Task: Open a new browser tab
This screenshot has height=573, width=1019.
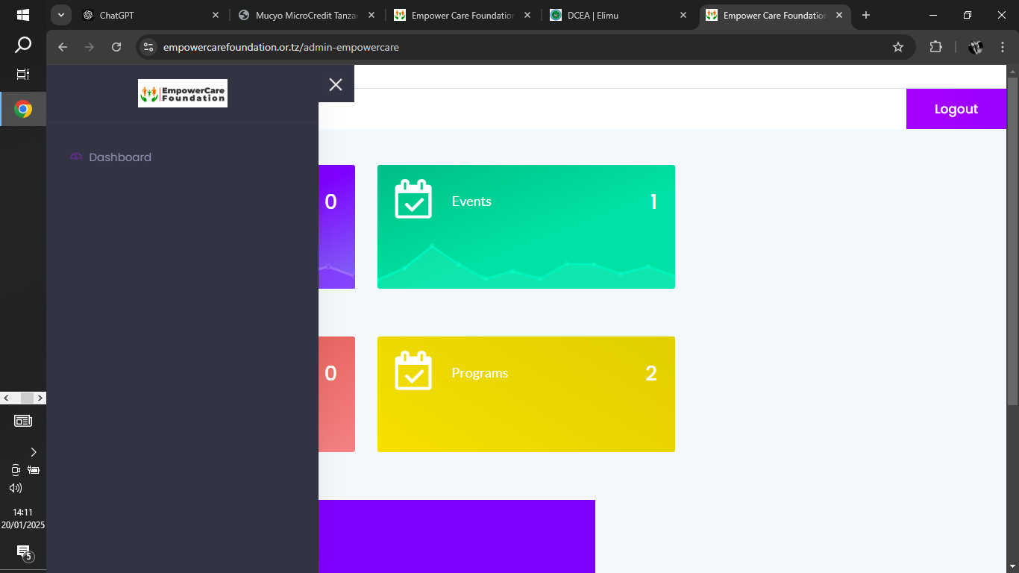Action: pyautogui.click(x=866, y=15)
